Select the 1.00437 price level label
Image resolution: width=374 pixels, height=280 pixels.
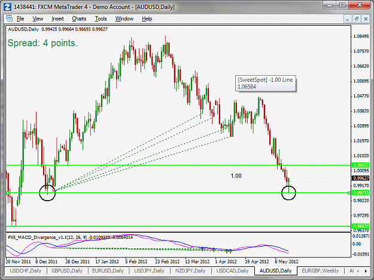[361, 165]
